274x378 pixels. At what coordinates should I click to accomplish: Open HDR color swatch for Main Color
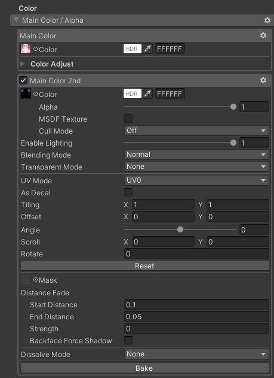[x=133, y=49]
